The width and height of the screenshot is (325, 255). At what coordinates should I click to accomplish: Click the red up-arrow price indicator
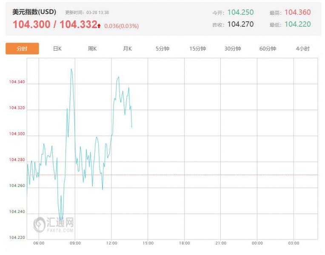click(99, 26)
